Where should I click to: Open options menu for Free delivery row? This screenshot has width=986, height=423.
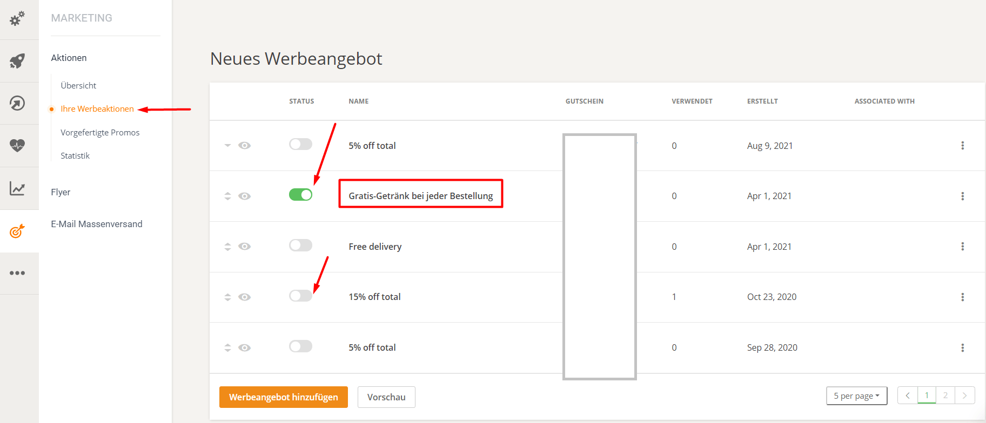pos(962,247)
